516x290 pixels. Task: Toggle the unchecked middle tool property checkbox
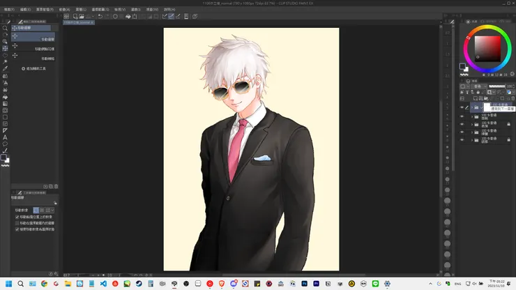pyautogui.click(x=17, y=223)
